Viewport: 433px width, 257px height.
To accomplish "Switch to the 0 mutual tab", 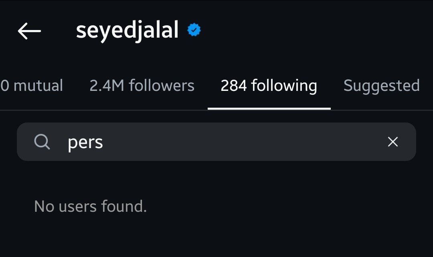I will coord(32,86).
